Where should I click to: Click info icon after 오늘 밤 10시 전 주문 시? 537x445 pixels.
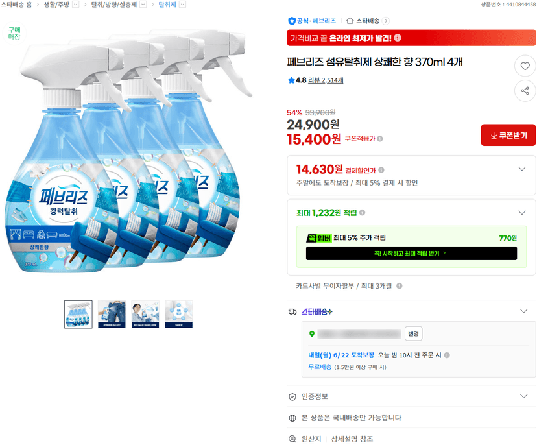coord(447,355)
